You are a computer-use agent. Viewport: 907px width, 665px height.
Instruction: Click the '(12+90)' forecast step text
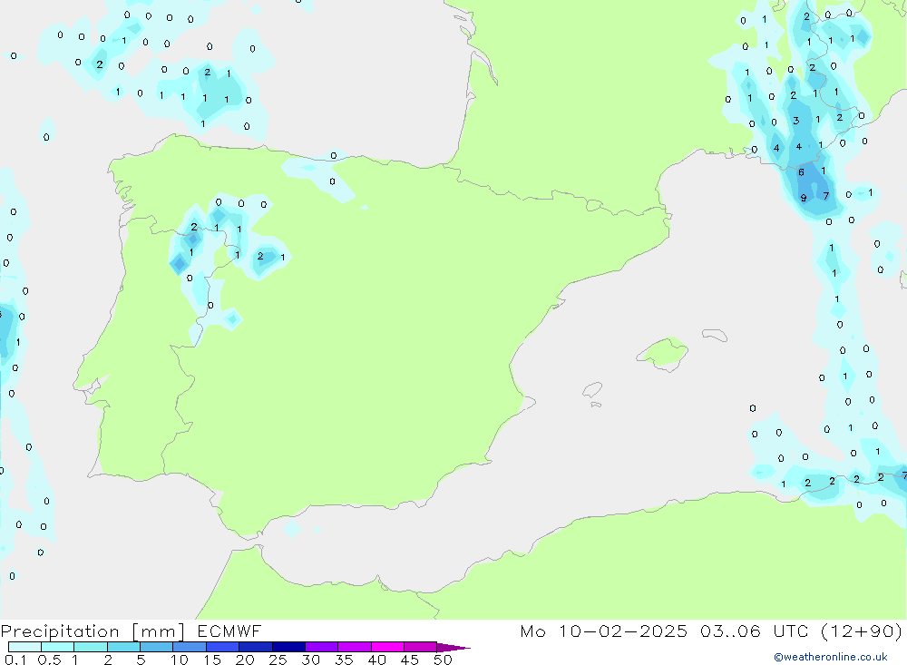coord(862,631)
